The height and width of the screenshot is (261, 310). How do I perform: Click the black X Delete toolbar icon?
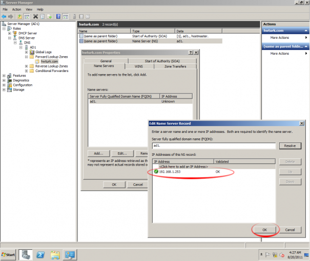pyautogui.click(x=35, y=16)
